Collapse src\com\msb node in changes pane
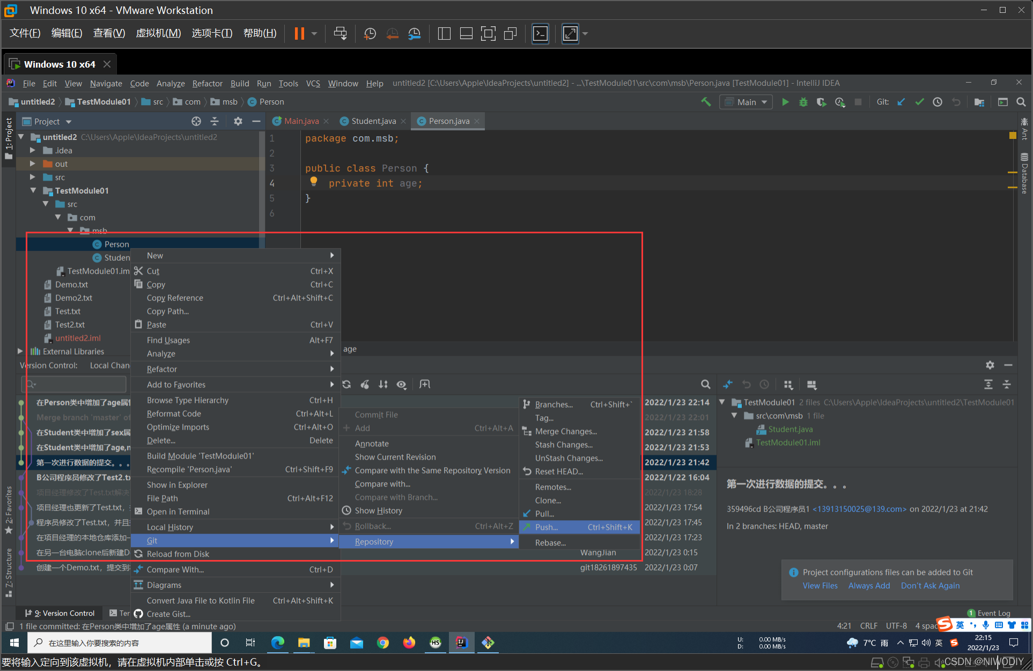 tap(734, 416)
